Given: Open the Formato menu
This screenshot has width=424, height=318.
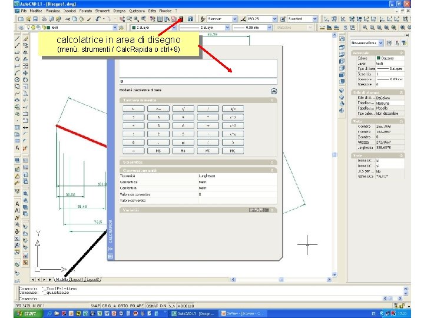Looking at the screenshot, I should (86, 11).
